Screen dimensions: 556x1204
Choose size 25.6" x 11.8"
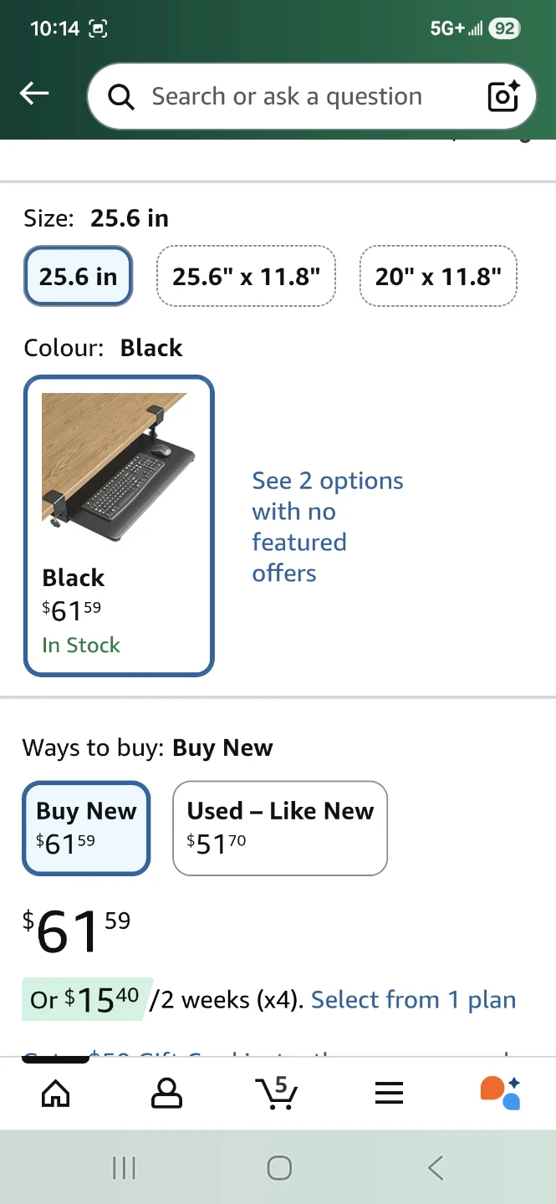pyautogui.click(x=246, y=276)
